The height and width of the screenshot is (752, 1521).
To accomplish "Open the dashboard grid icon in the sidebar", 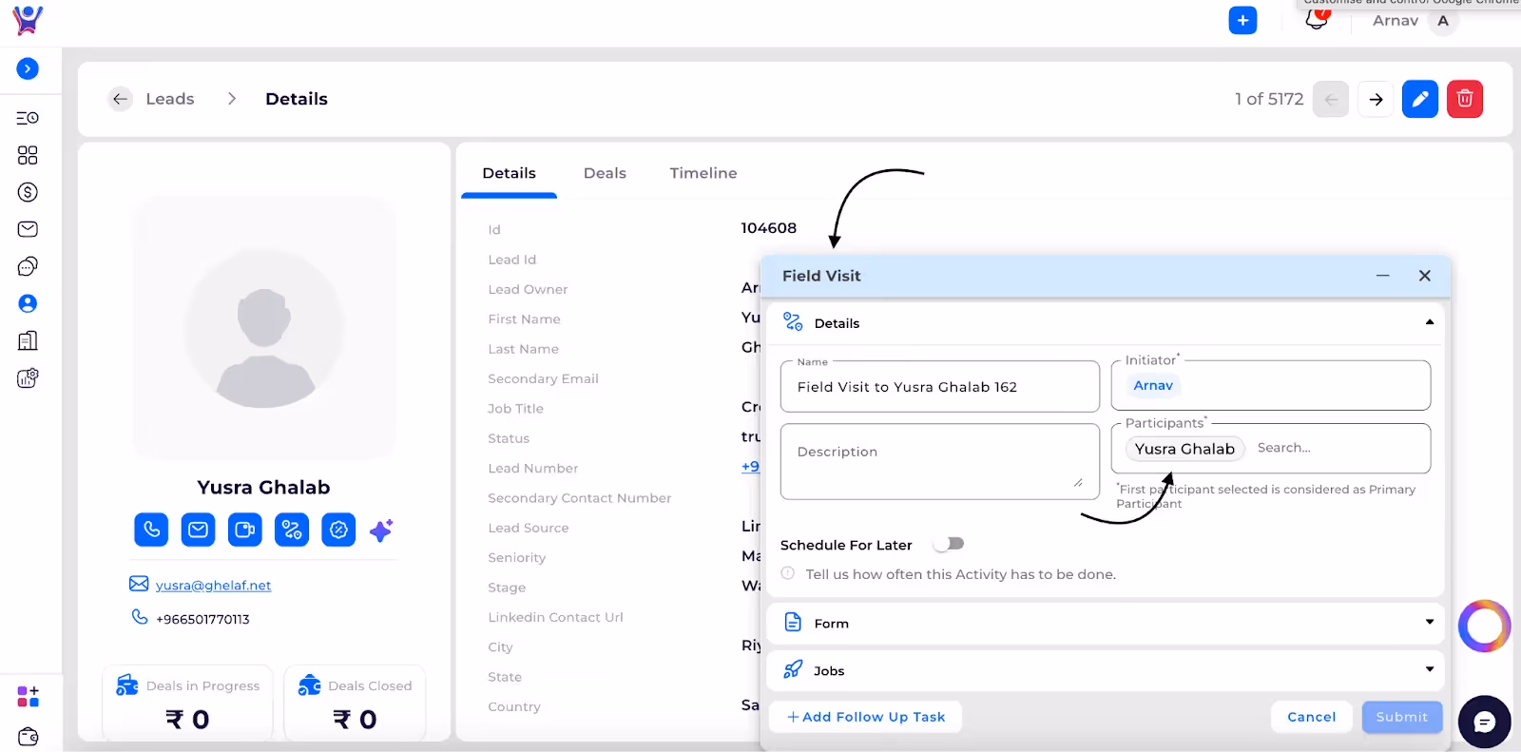I will coord(28,155).
